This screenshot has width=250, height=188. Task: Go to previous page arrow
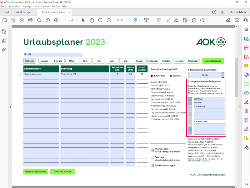pos(48,20)
